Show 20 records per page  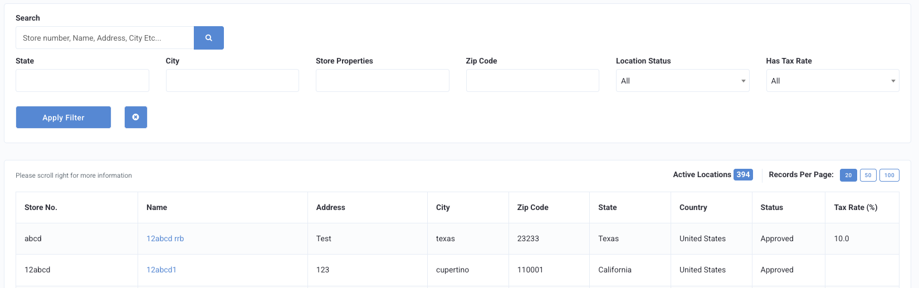click(848, 175)
